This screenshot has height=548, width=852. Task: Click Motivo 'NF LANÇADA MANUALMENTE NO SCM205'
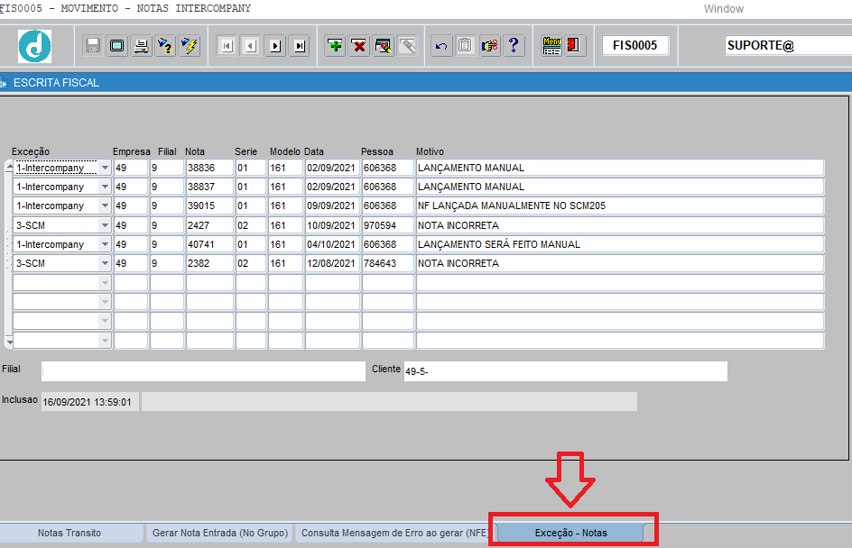pos(620,205)
